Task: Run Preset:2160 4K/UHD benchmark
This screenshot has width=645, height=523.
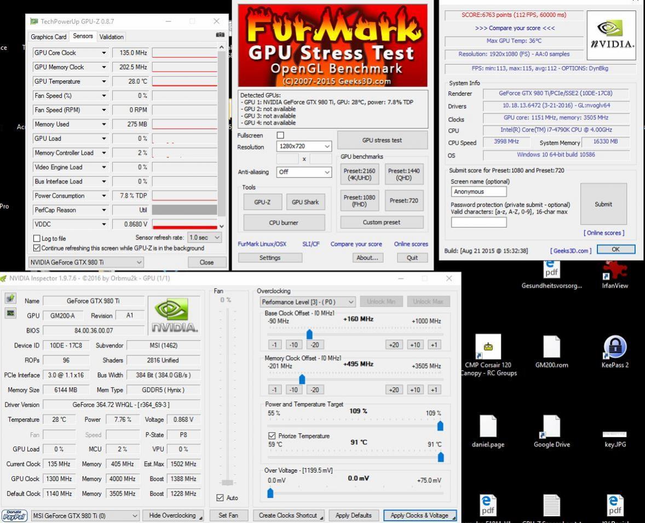Action: pos(360,175)
